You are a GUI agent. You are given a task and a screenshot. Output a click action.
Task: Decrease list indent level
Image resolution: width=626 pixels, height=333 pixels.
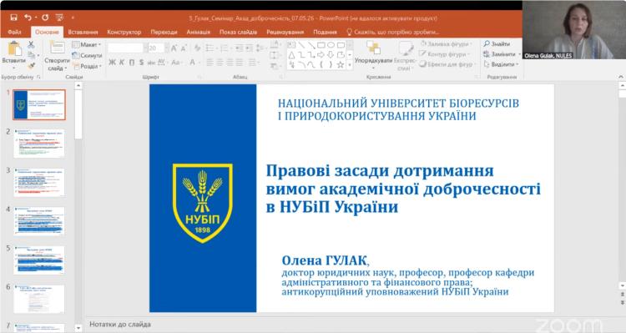click(239, 48)
